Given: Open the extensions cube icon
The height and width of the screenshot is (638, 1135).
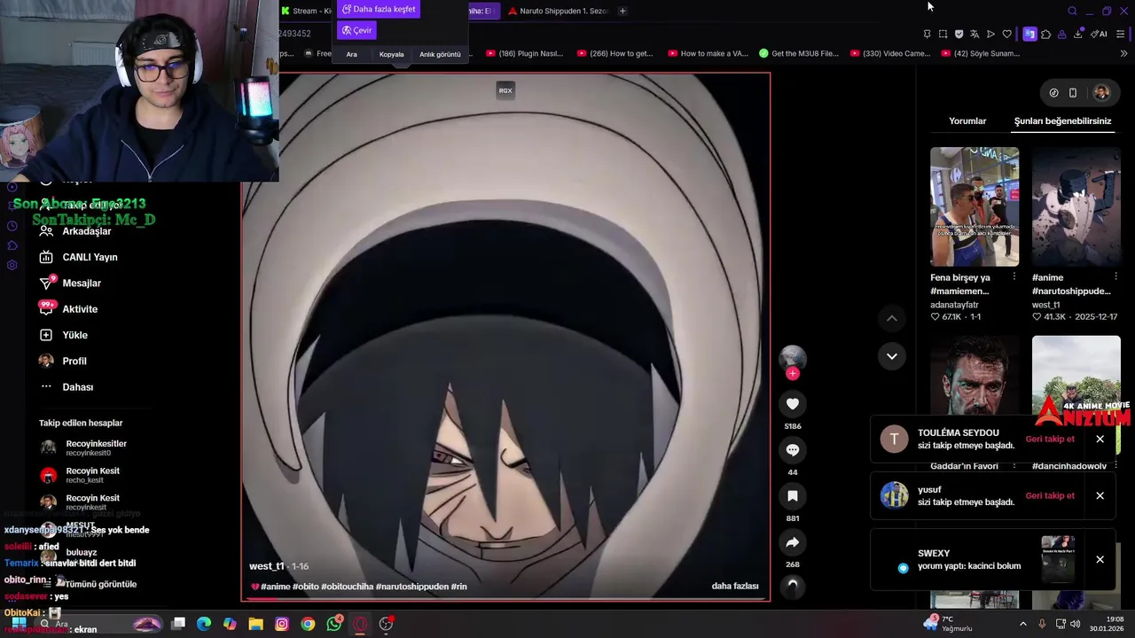Looking at the screenshot, I should pos(1045,34).
